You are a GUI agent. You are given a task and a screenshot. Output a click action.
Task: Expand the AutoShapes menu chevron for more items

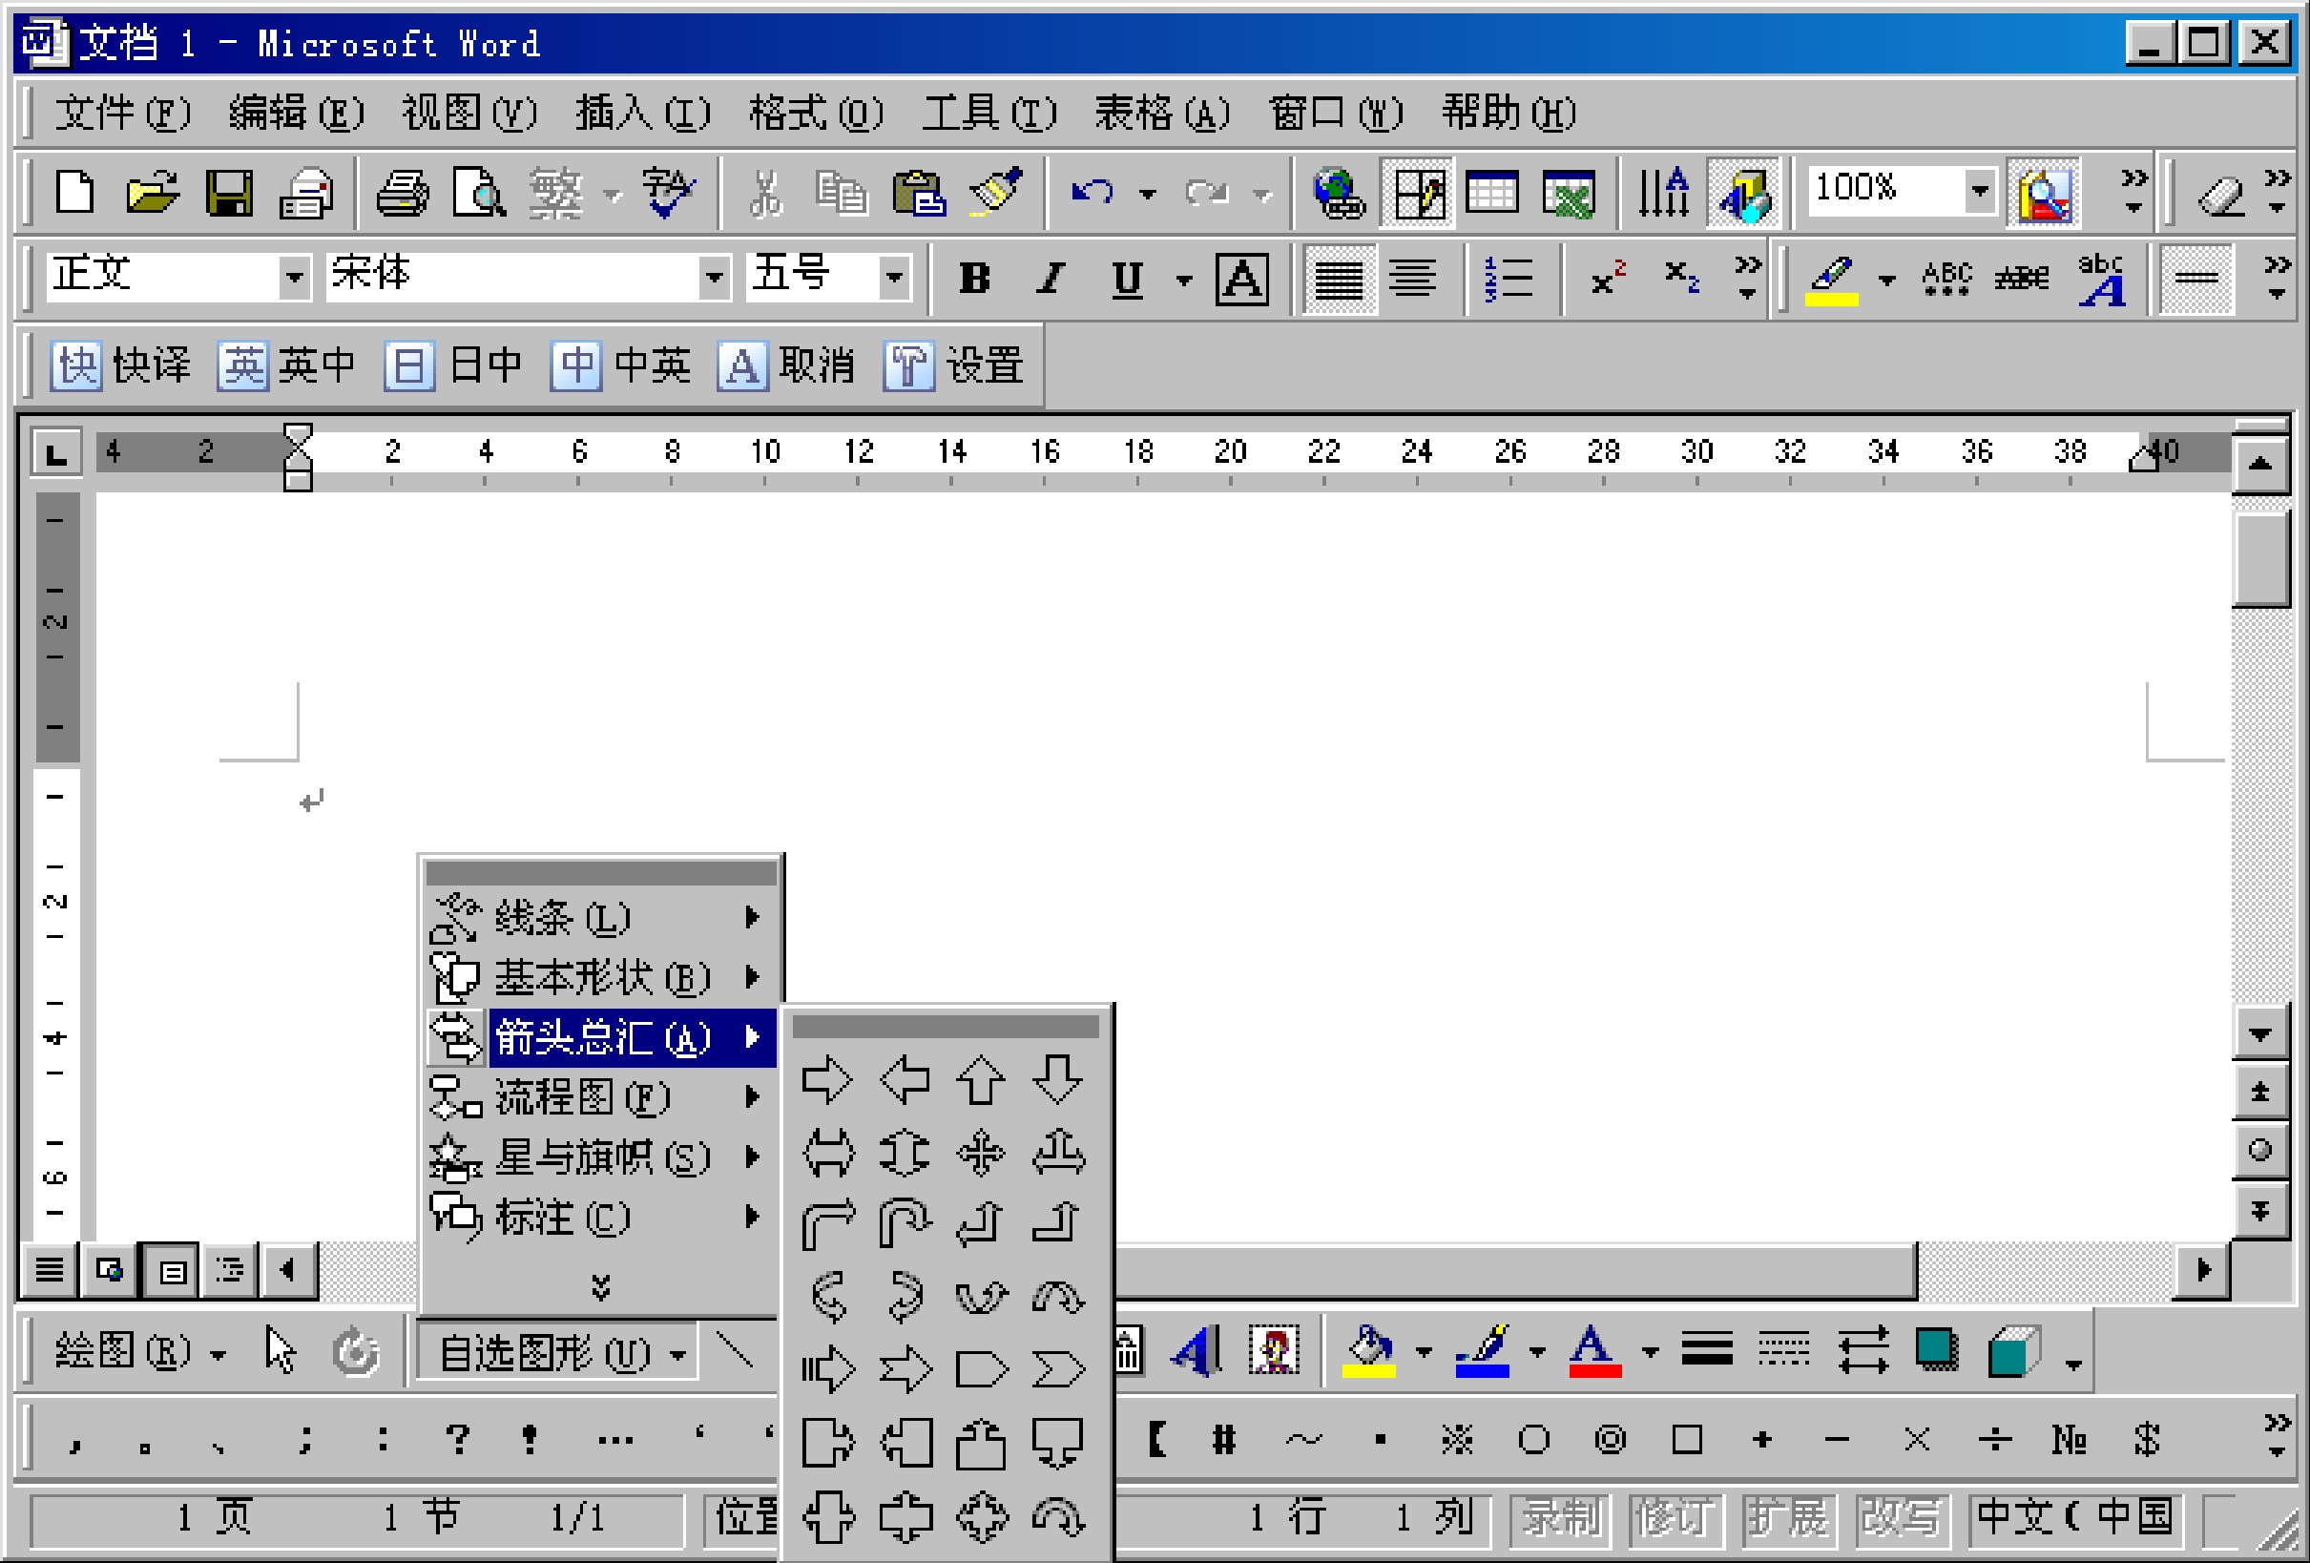point(600,1286)
